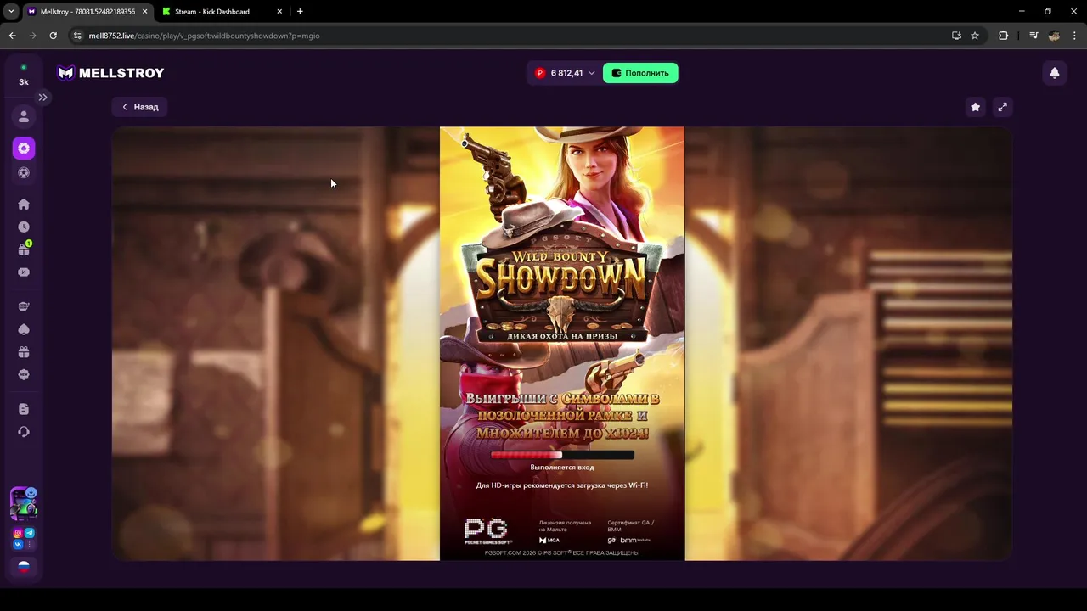Bookmark this page with star icon

click(975, 36)
